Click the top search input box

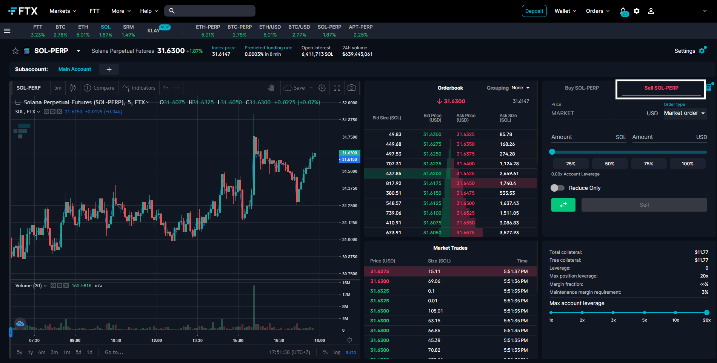210,11
